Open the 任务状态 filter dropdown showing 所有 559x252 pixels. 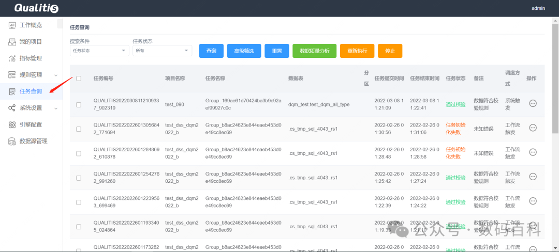(162, 51)
